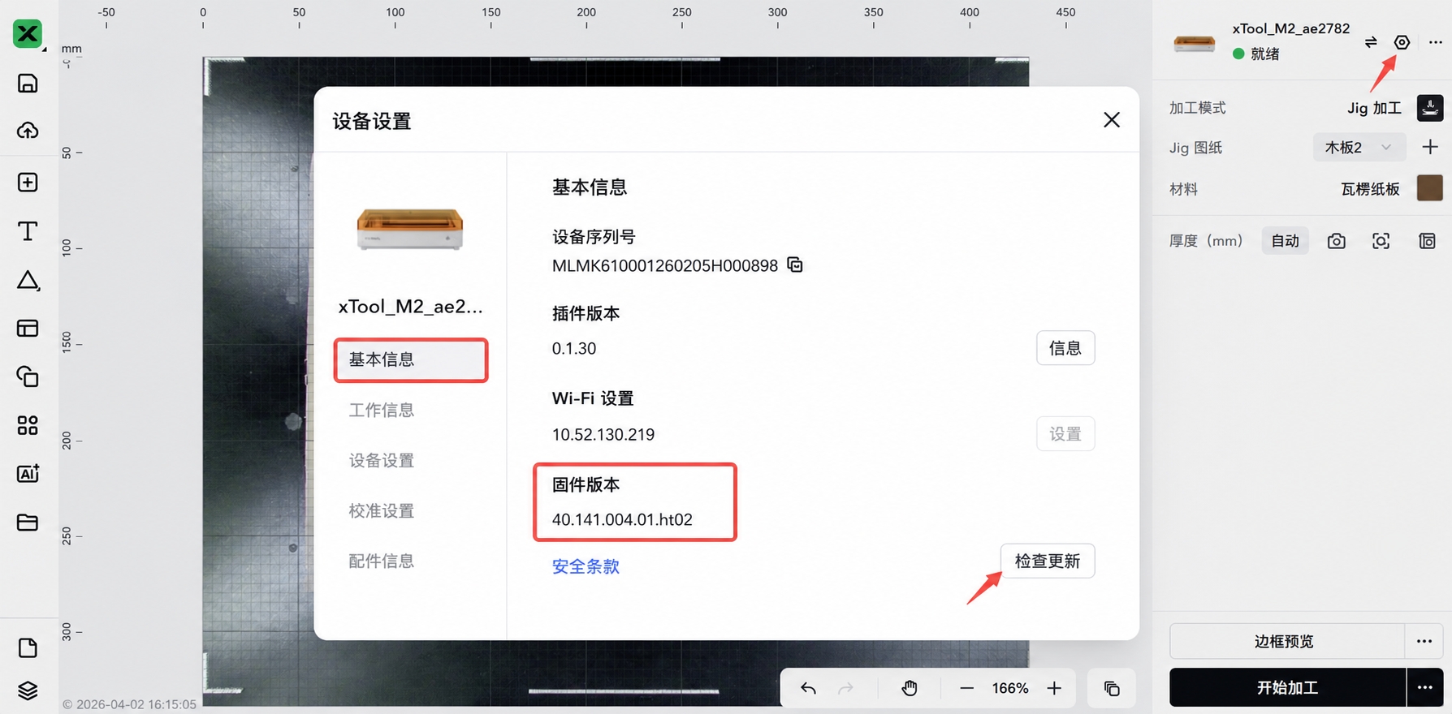Click the 边框预览 button
This screenshot has height=714, width=1452.
(x=1286, y=641)
